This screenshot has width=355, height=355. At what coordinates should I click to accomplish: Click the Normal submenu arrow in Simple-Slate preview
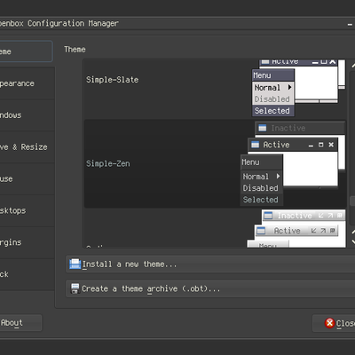(289, 87)
